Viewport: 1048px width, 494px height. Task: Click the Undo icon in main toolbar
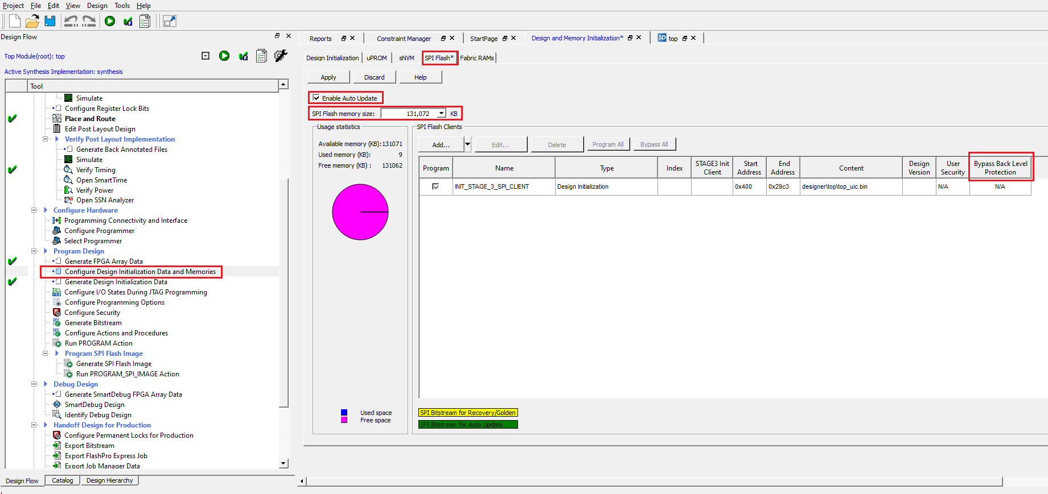(71, 22)
